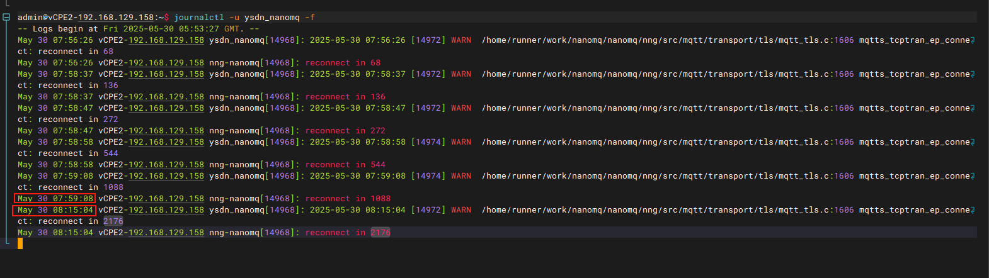Click red 'reconnect in 136' on nng-nanomq line

[x=345, y=97]
